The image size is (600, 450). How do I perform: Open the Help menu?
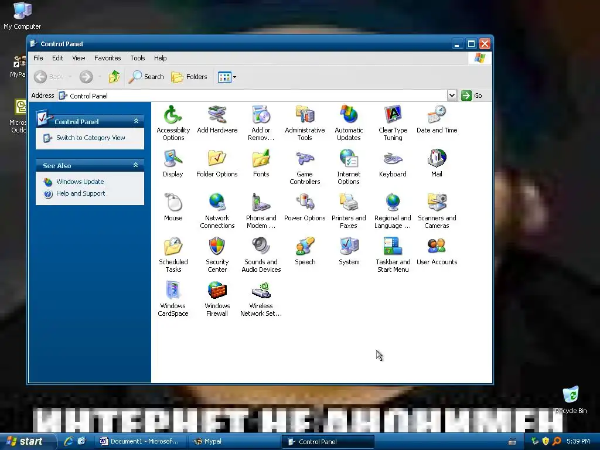160,58
